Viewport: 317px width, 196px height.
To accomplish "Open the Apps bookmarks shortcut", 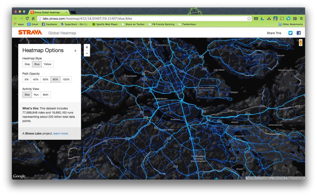I will pyautogui.click(x=19, y=24).
